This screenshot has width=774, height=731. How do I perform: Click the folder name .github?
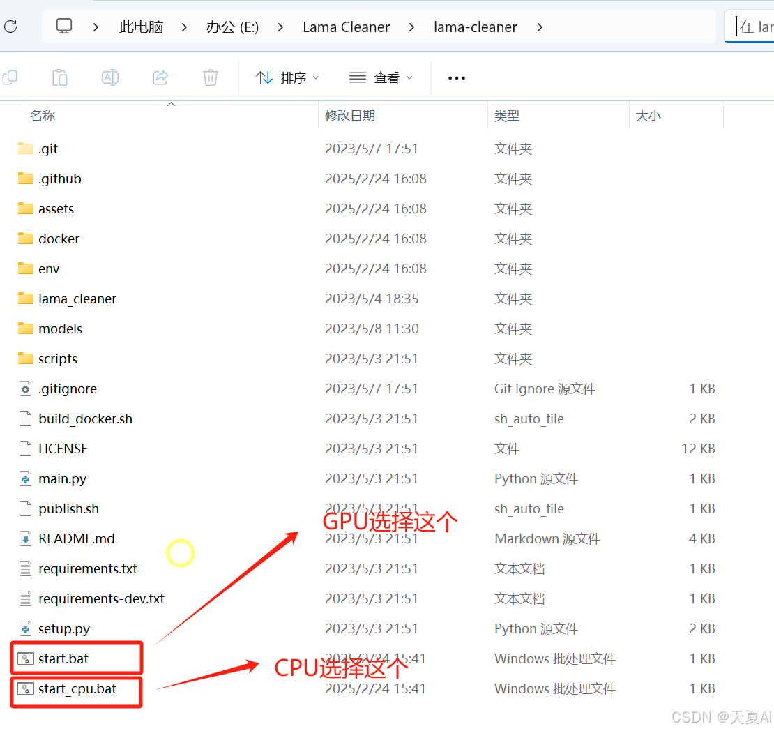[x=60, y=179]
